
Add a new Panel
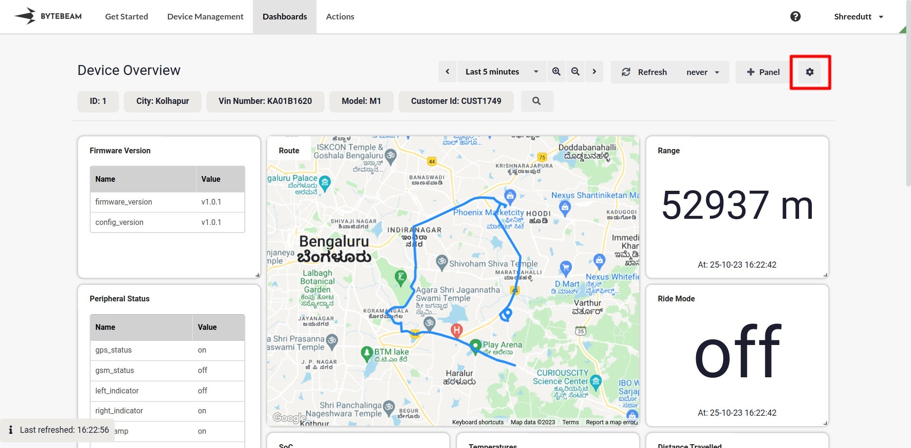763,72
